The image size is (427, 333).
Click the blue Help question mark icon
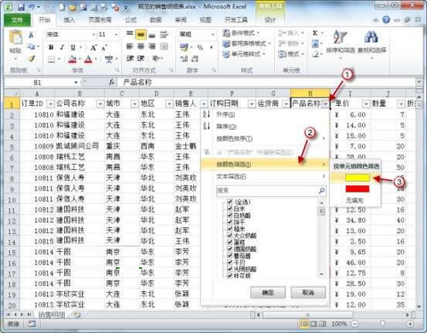point(386,20)
